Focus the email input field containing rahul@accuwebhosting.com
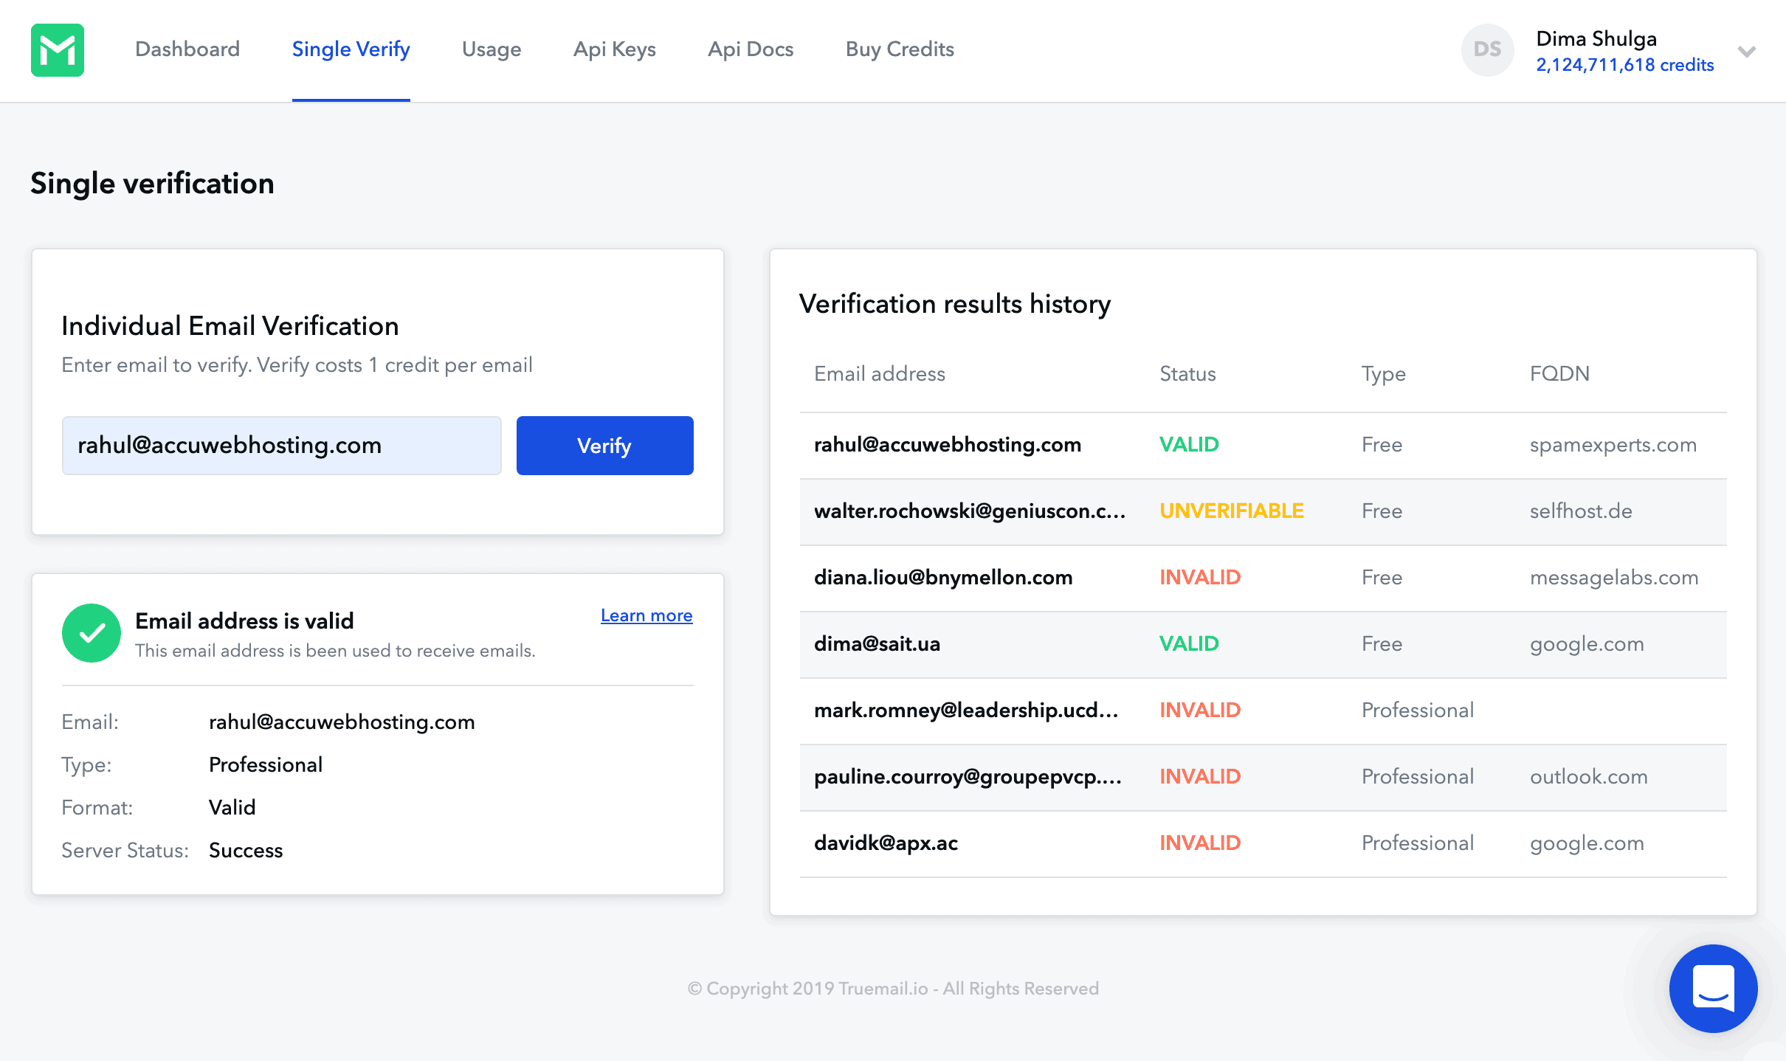 click(282, 446)
